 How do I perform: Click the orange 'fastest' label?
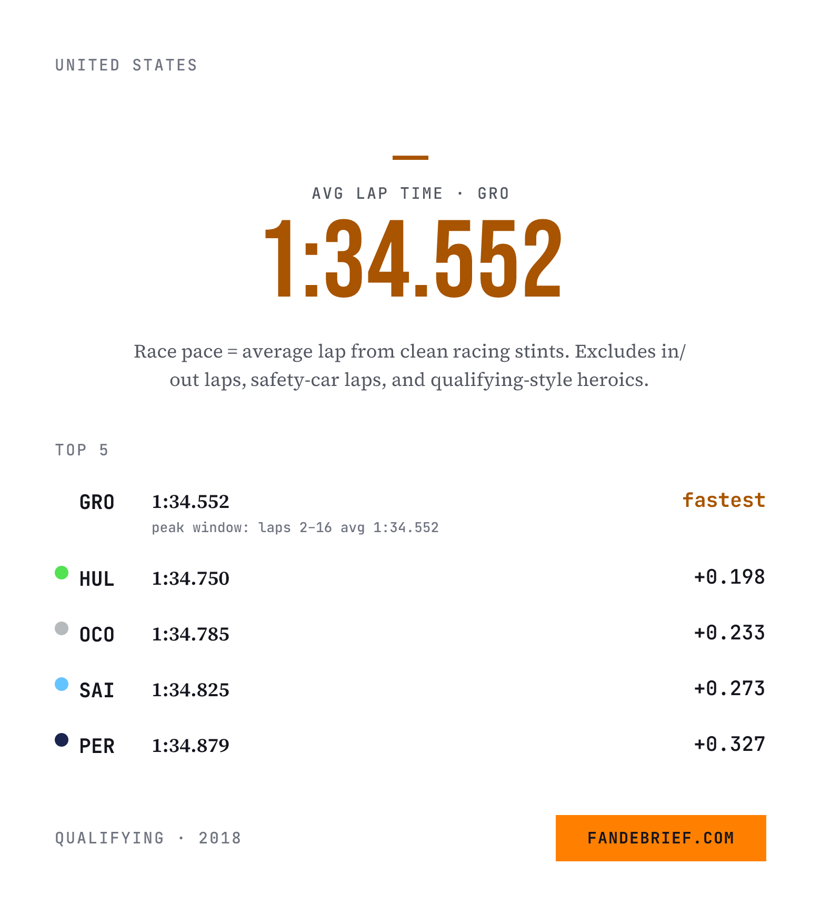[x=724, y=500]
